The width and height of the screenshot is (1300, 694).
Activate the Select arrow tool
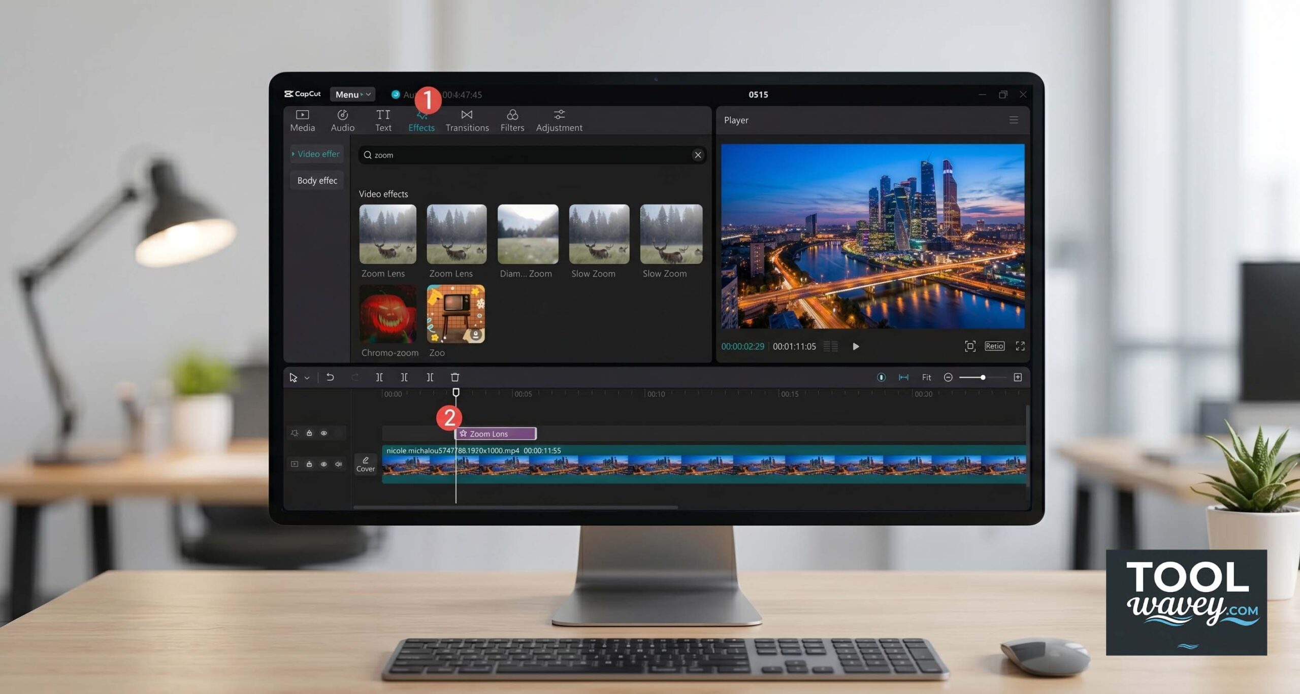click(x=293, y=378)
